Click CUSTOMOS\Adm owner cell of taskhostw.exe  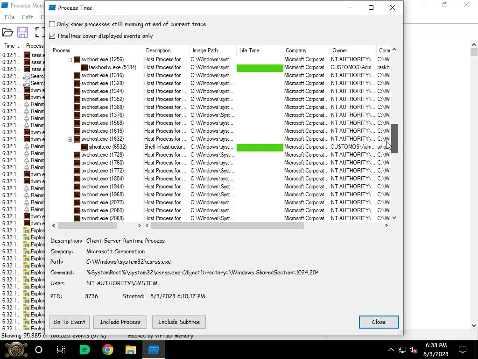point(353,67)
